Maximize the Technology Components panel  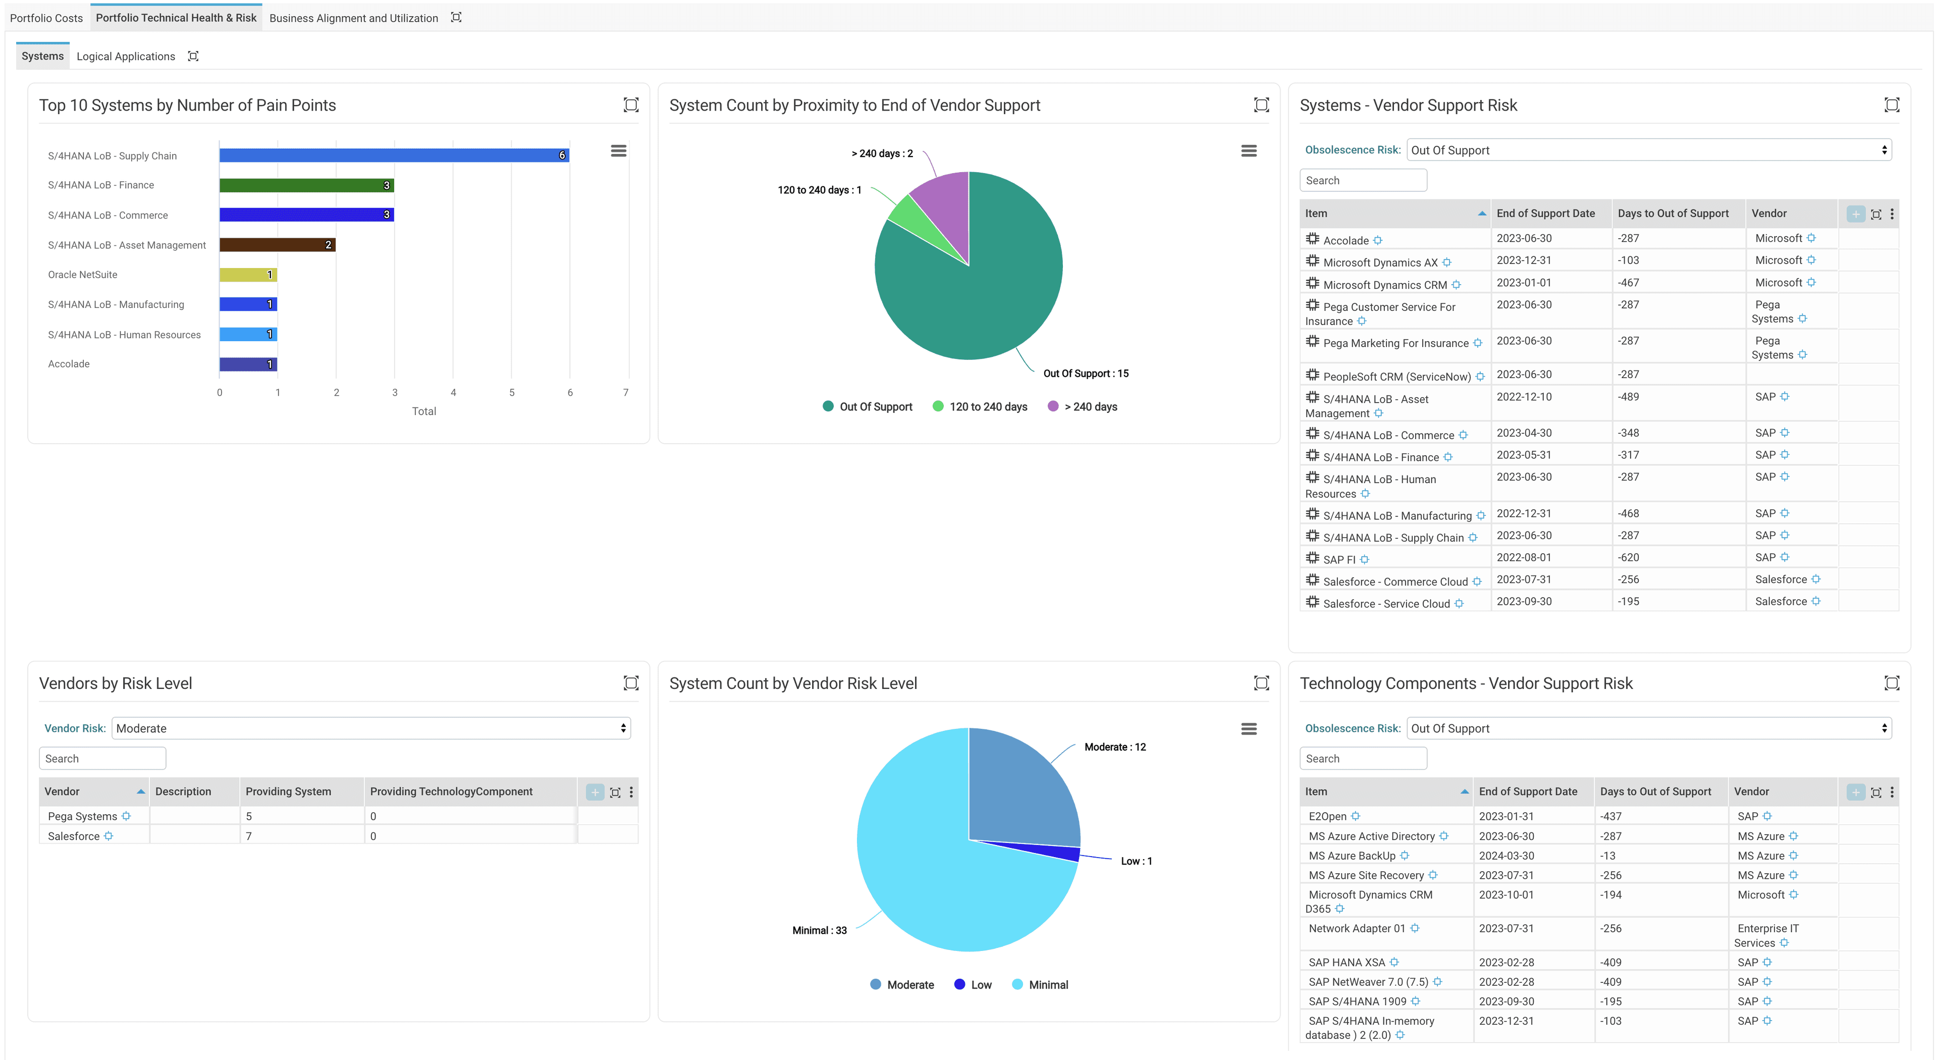(x=1892, y=683)
